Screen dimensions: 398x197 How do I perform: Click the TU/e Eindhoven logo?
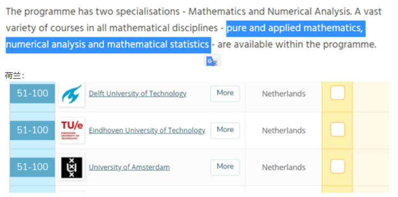pos(72,130)
